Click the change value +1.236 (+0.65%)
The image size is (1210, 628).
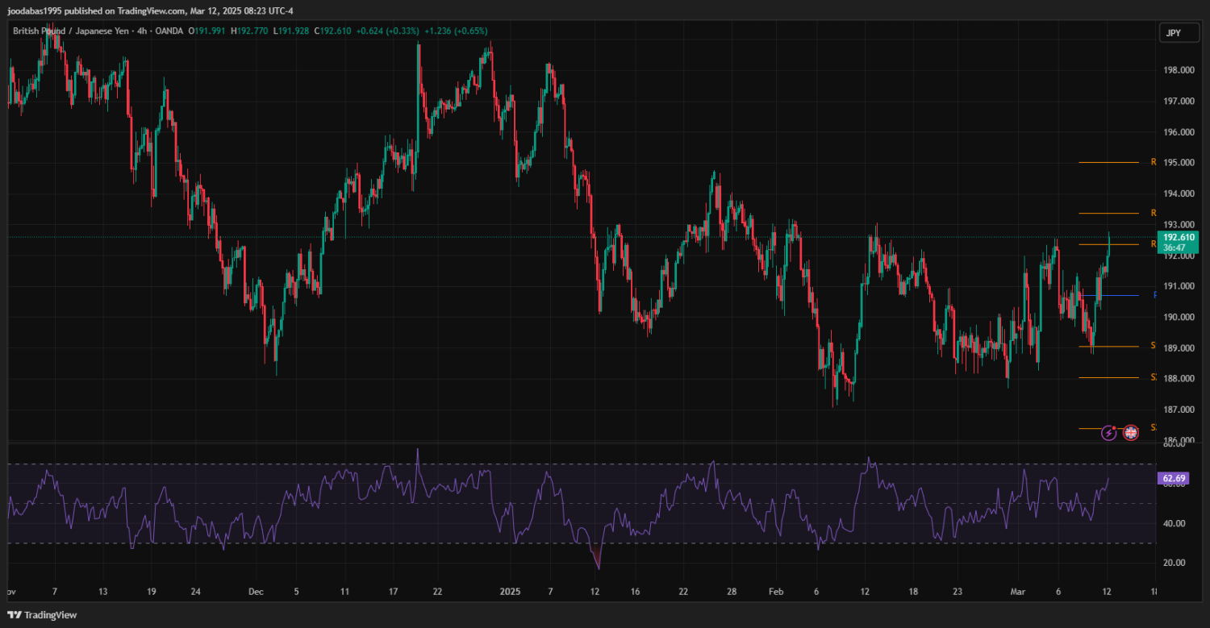(x=457, y=31)
